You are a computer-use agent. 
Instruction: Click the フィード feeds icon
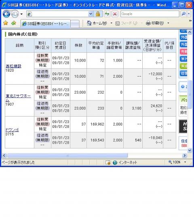tap(118, 23)
